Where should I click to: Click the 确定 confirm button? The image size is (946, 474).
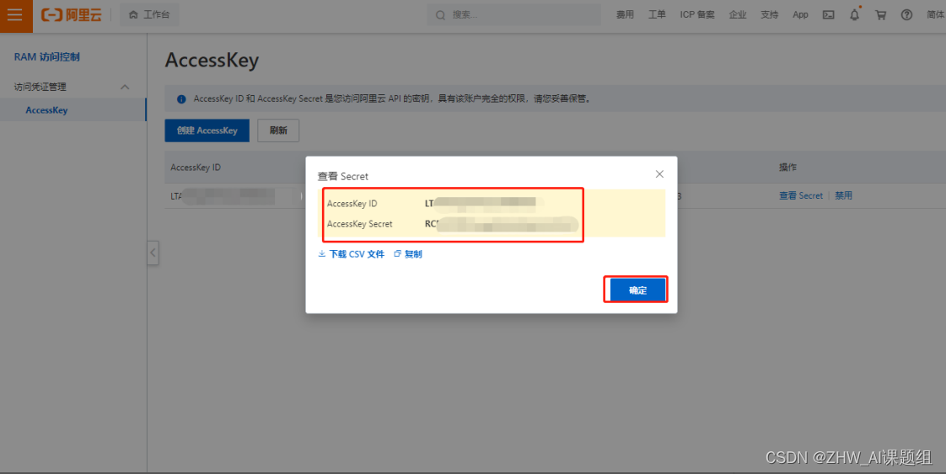tap(637, 290)
